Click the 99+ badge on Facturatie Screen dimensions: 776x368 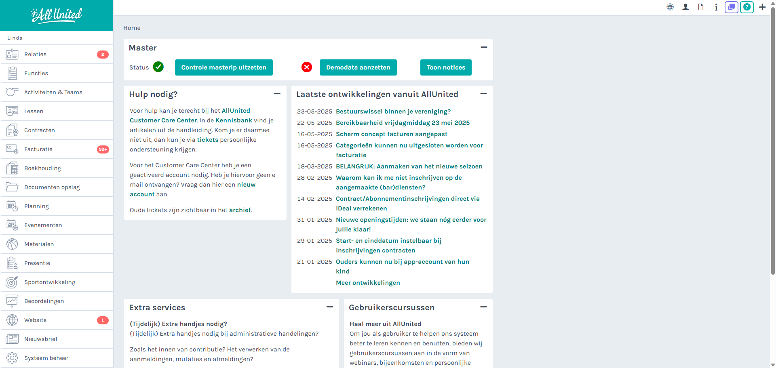coord(103,149)
